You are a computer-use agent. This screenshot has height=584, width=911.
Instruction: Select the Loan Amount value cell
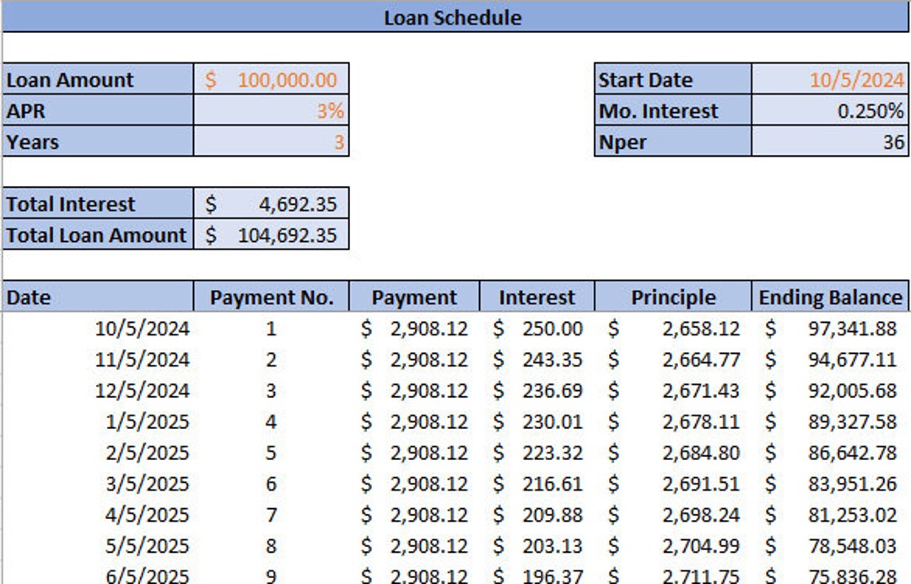[x=270, y=80]
